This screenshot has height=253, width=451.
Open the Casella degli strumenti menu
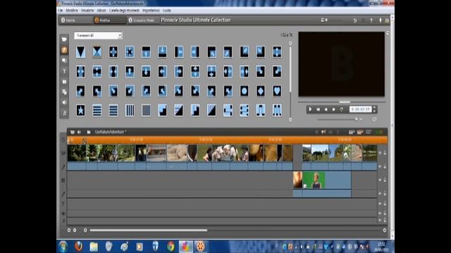(124, 11)
